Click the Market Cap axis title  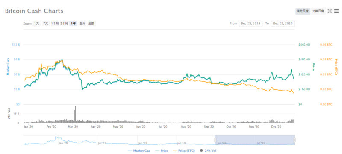pos(8,67)
